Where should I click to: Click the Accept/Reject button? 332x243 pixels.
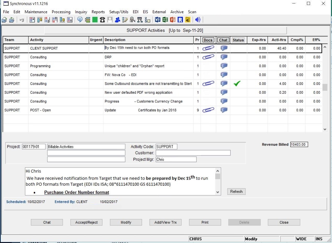(86, 222)
